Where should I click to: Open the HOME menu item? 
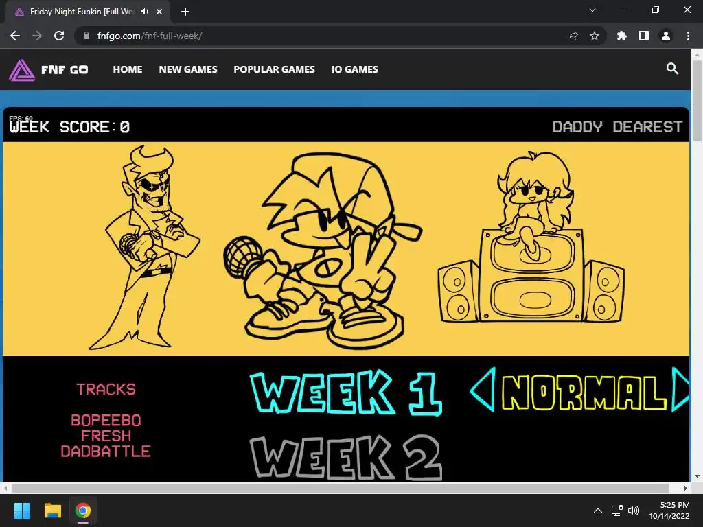pyautogui.click(x=128, y=69)
